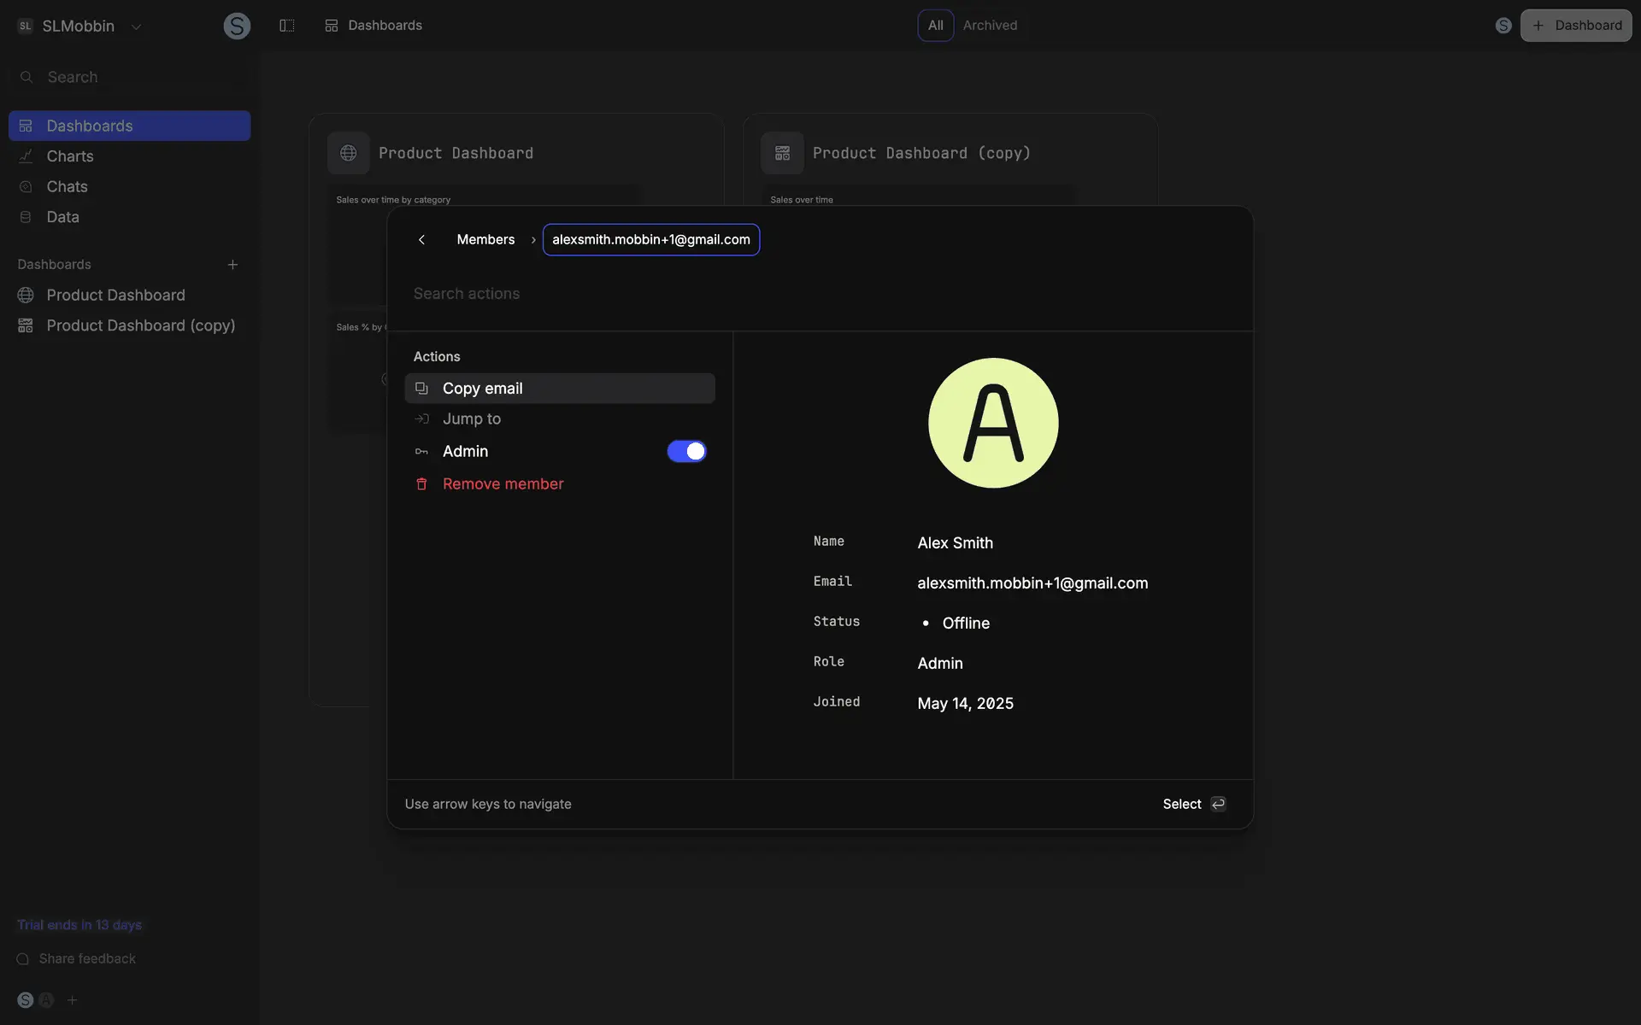
Task: Click the Chats icon in sidebar
Action: [x=26, y=187]
